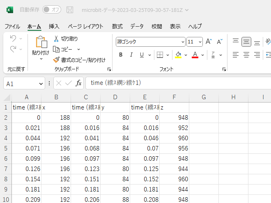Click cell containing 0.071

(26, 148)
